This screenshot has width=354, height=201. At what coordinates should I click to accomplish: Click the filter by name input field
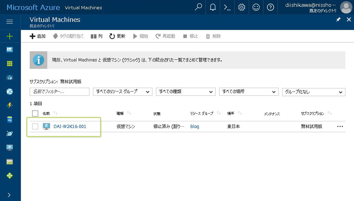[59, 92]
